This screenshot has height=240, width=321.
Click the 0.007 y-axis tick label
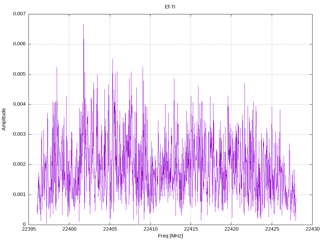coord(19,14)
